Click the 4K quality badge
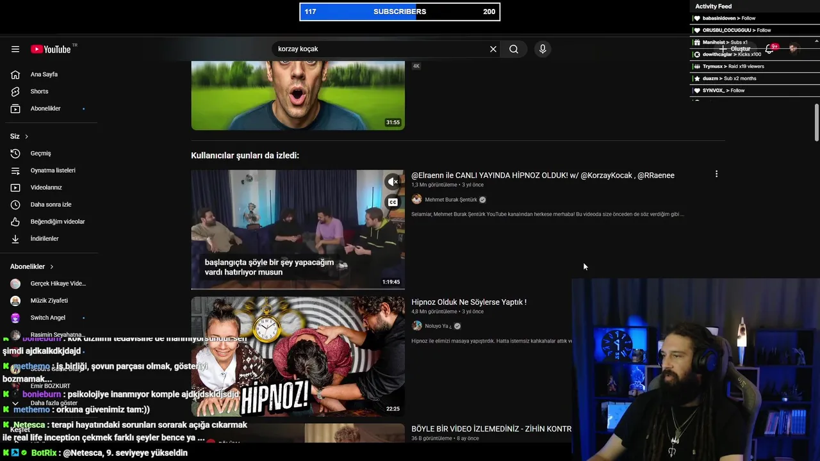 tap(416, 66)
